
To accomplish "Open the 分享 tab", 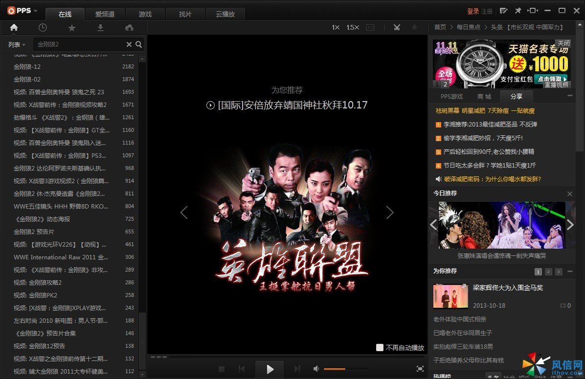I will pos(516,96).
